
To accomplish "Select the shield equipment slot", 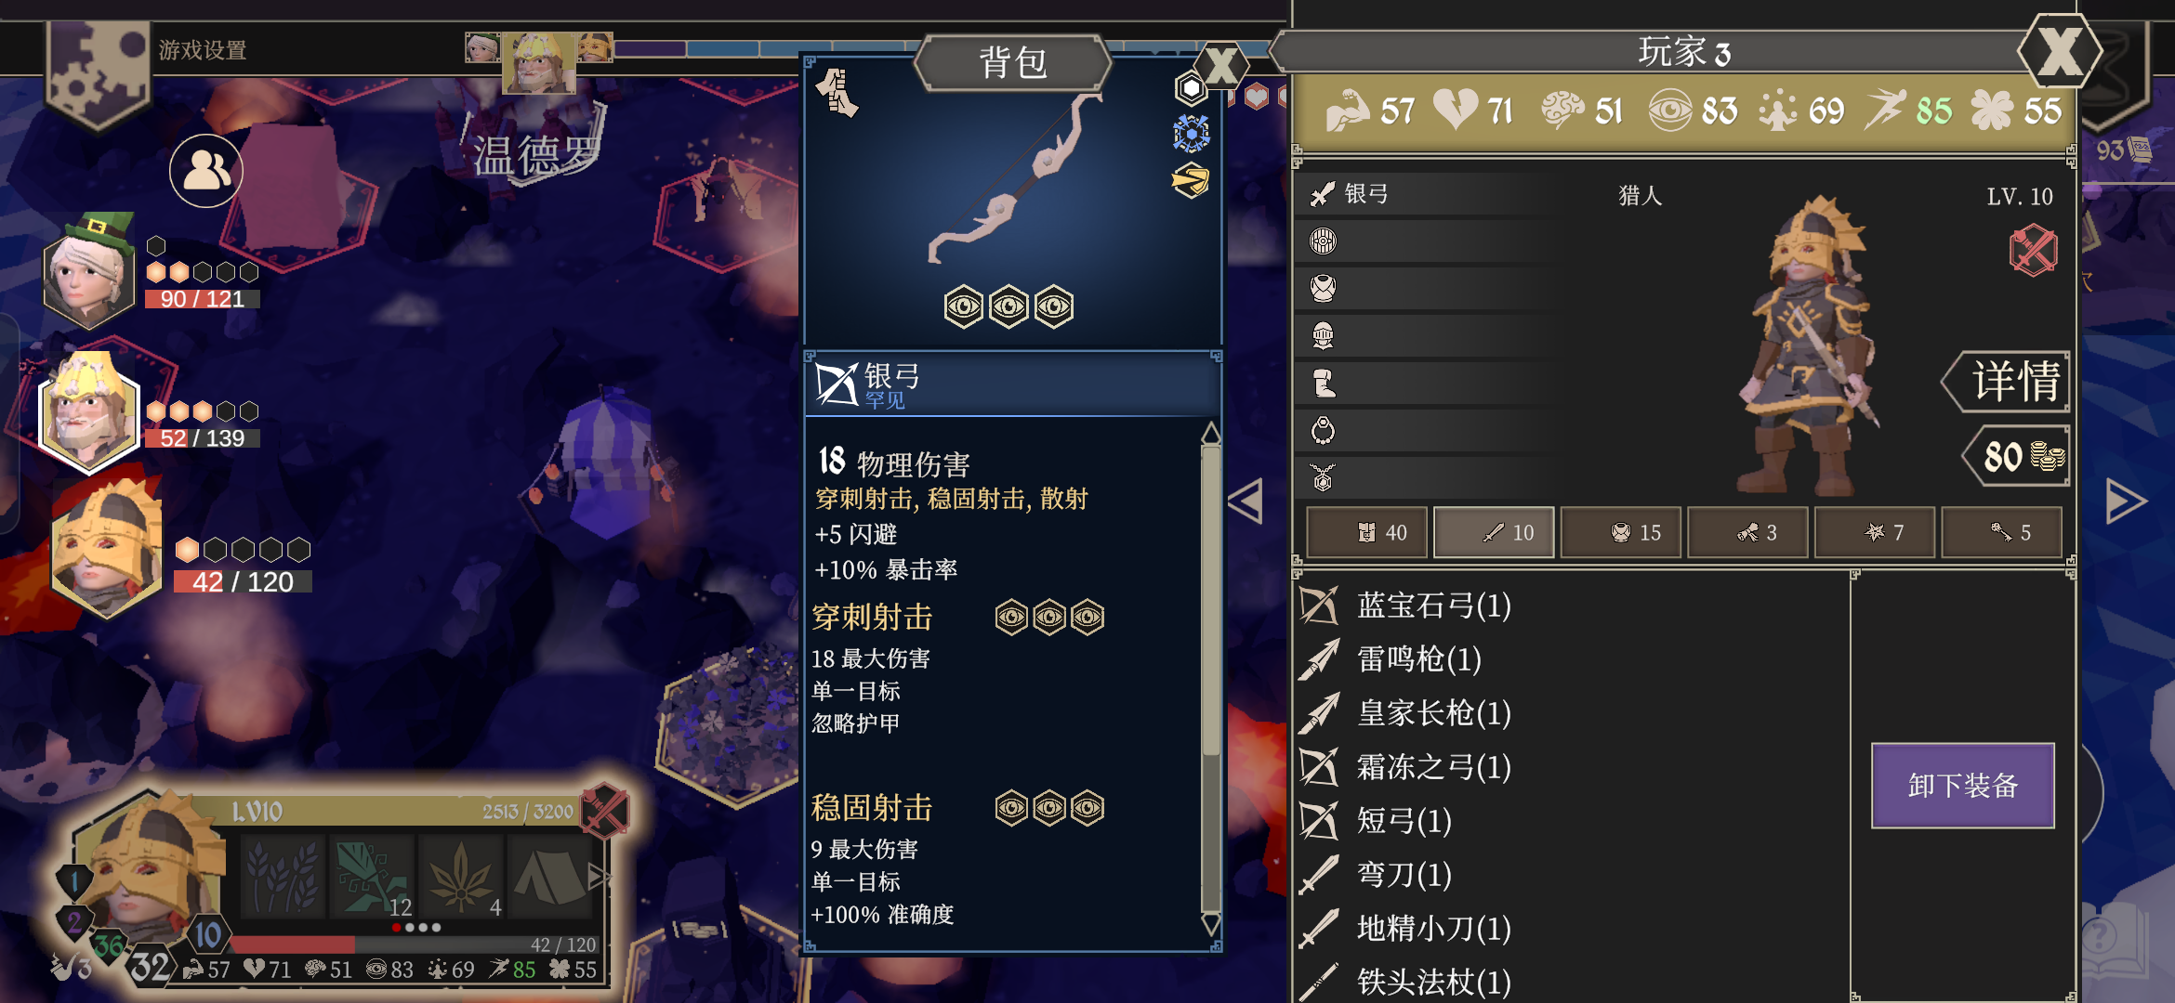I will 1323,241.
